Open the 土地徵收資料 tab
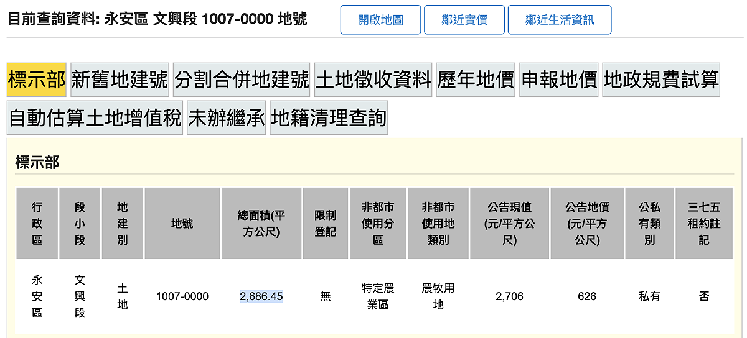This screenshot has width=747, height=338. (x=374, y=80)
